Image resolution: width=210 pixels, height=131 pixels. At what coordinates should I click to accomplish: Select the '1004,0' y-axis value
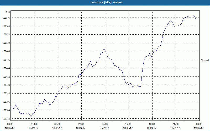[6, 85]
